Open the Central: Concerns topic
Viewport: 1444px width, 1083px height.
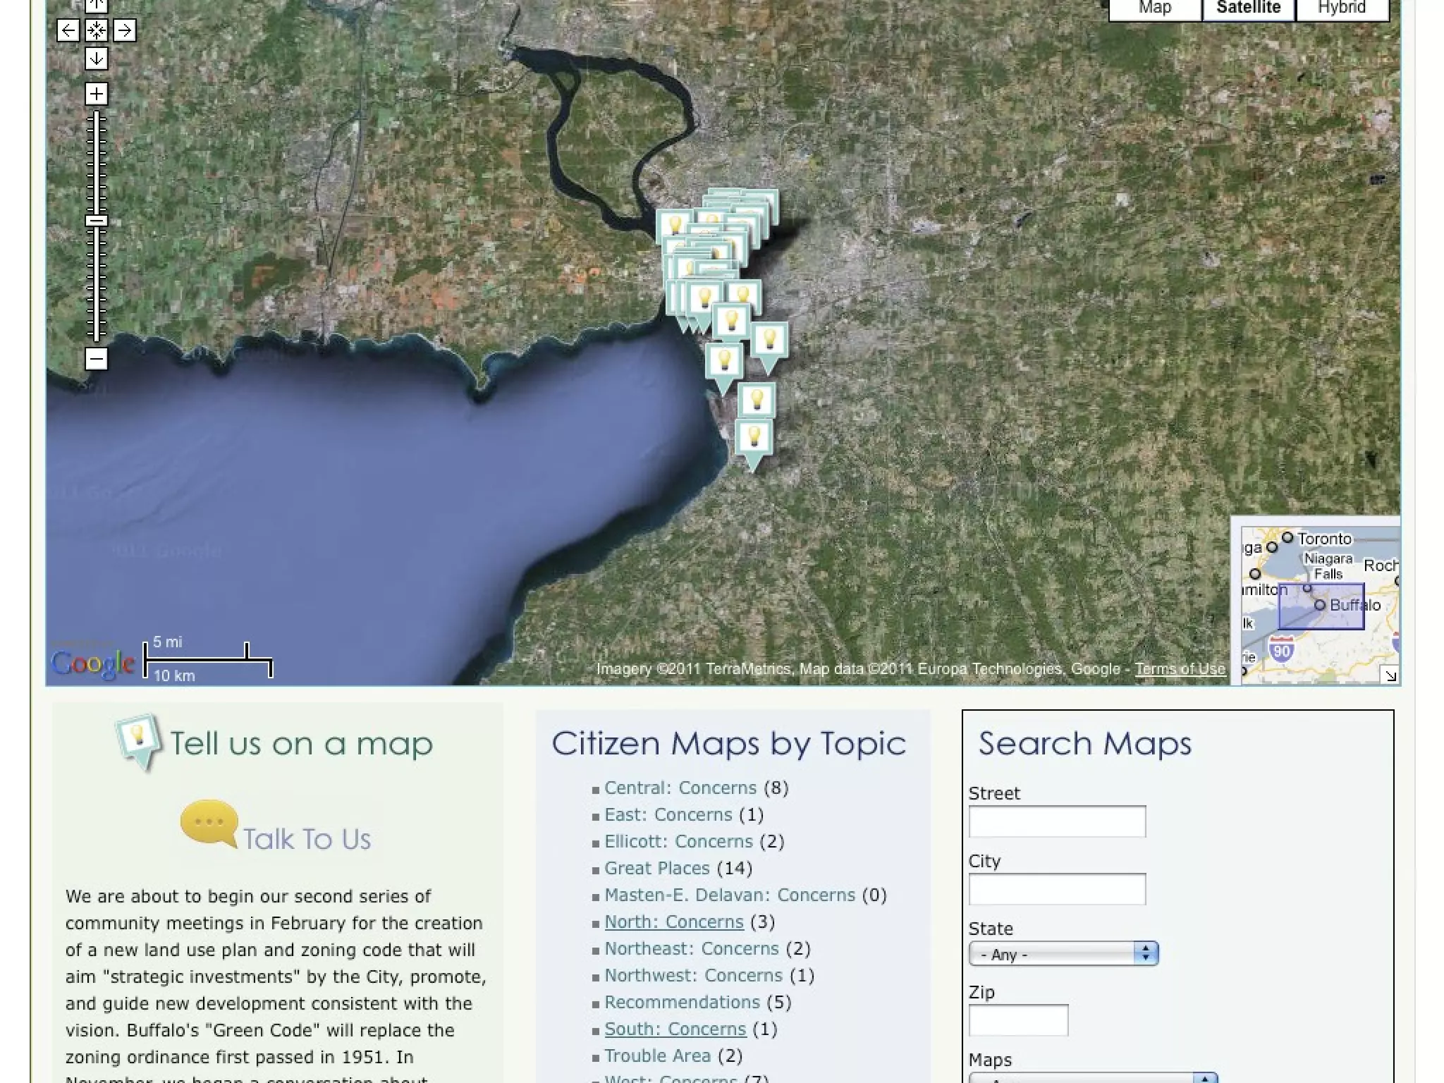click(x=680, y=788)
